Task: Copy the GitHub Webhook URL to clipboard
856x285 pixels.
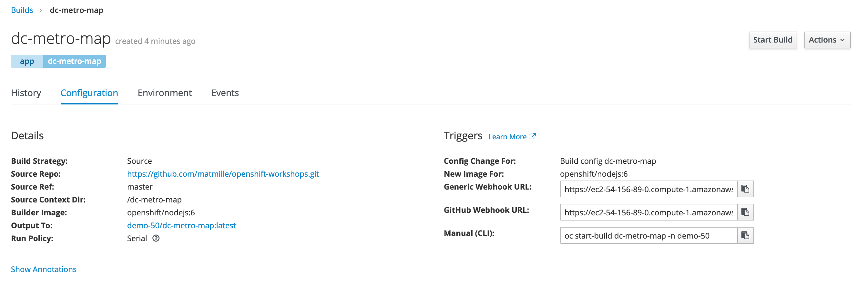Action: click(x=745, y=212)
